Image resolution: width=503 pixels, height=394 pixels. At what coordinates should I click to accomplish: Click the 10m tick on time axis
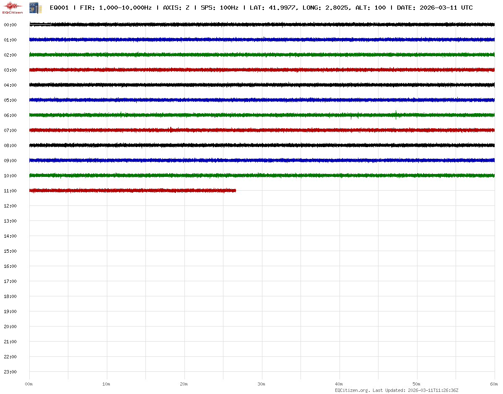106,384
